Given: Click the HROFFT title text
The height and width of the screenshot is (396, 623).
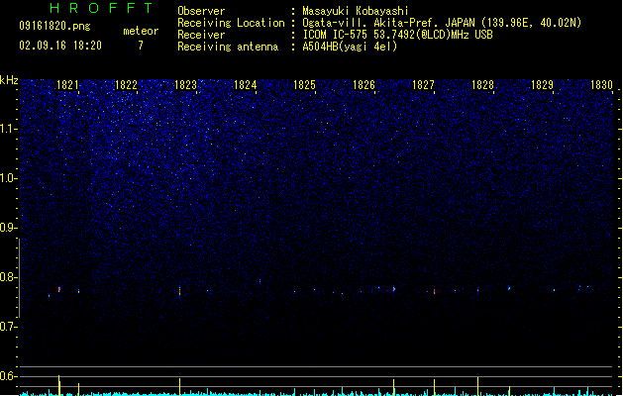Looking at the screenshot, I should [101, 8].
